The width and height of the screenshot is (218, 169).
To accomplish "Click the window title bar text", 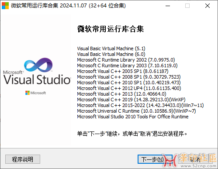I will [x=68, y=6].
